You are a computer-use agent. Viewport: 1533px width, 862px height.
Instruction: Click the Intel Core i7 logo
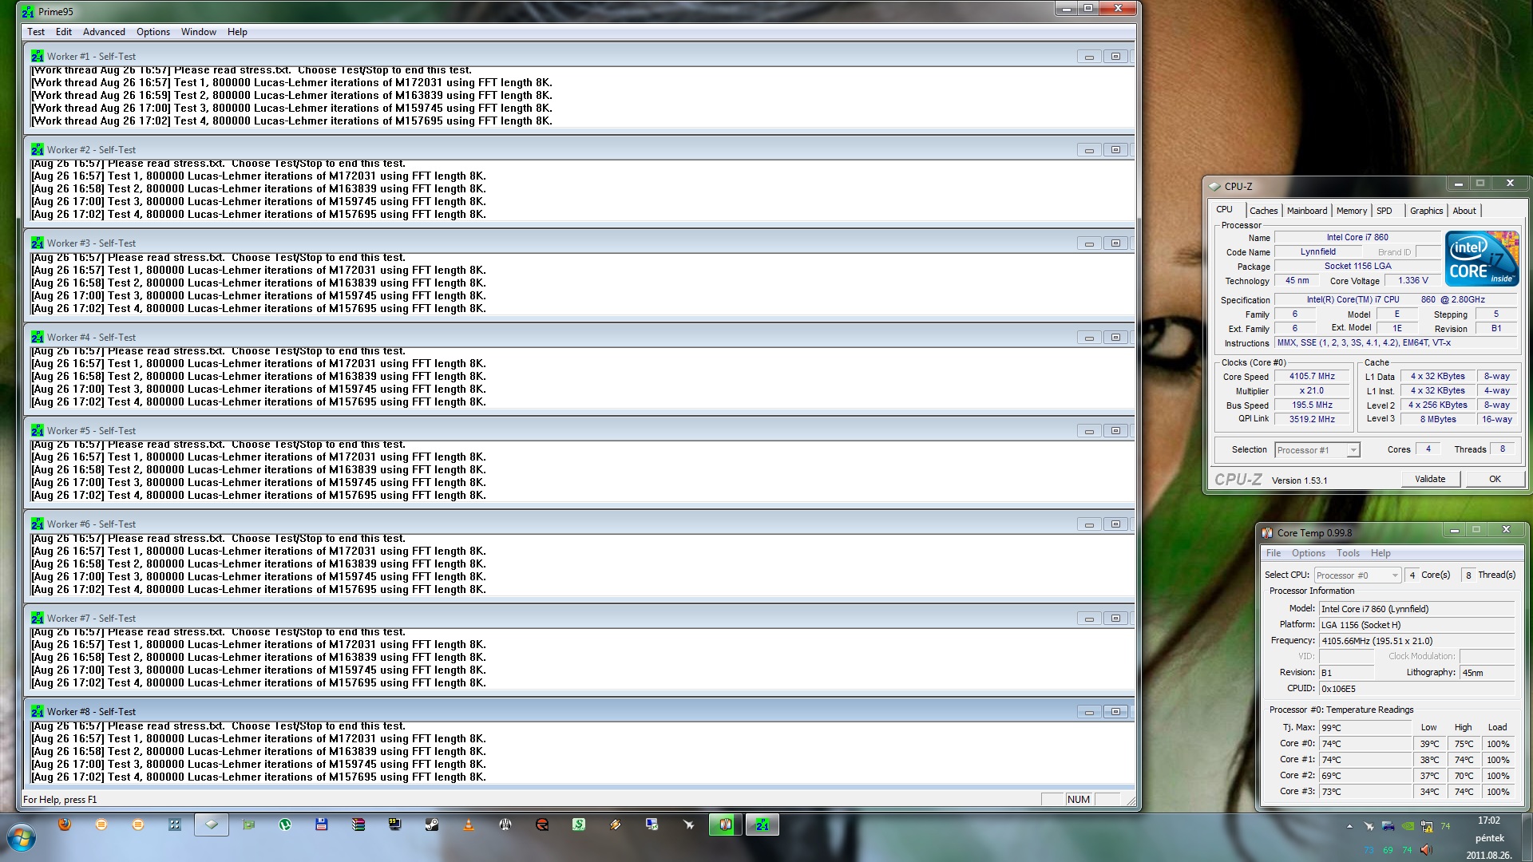click(x=1483, y=259)
